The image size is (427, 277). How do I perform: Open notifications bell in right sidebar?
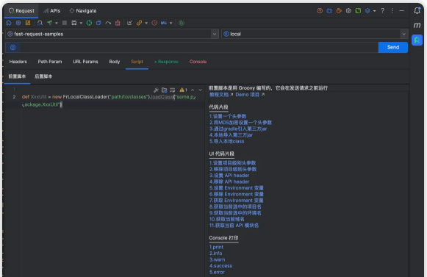[417, 10]
